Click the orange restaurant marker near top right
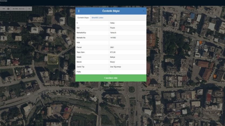Image resolution: width=225 pixels, height=126 pixels. coord(200,42)
